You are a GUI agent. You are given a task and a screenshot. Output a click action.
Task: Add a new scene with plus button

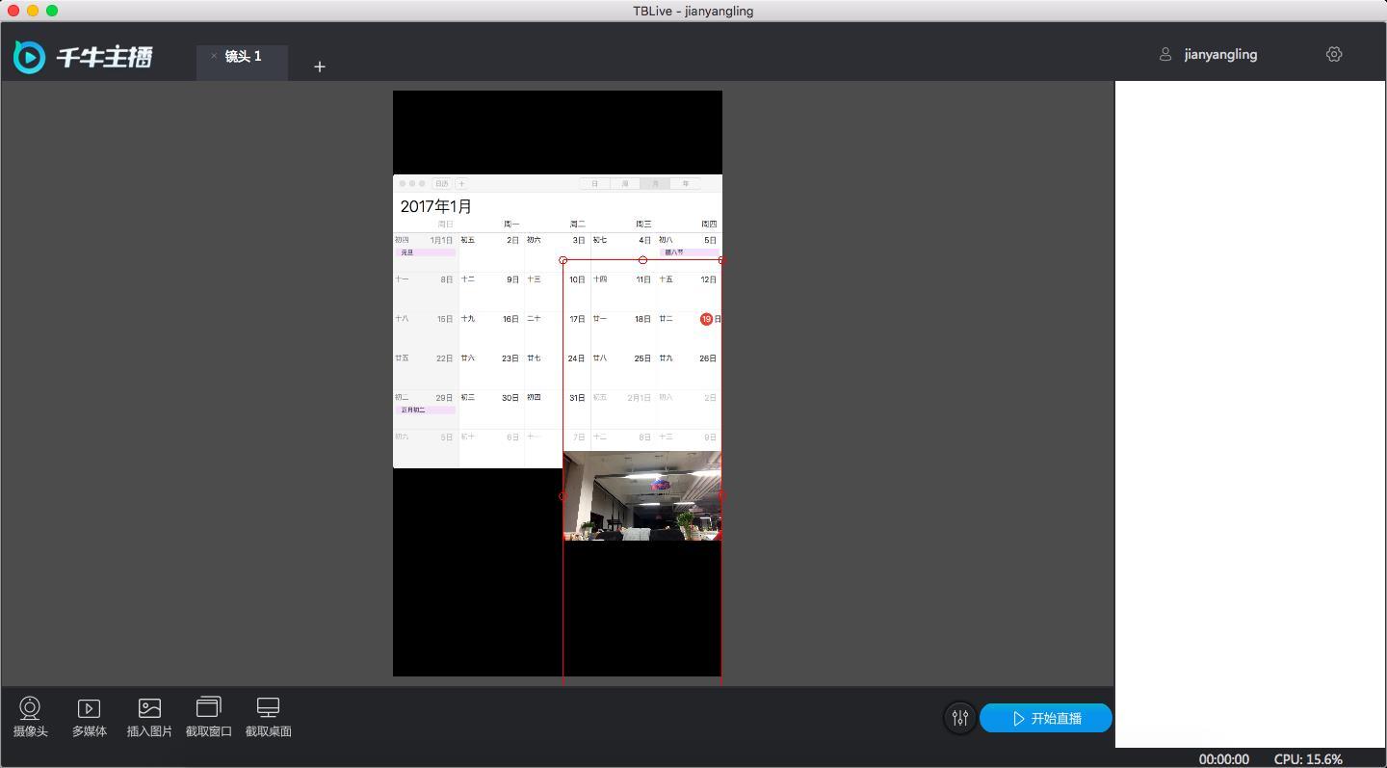click(320, 66)
